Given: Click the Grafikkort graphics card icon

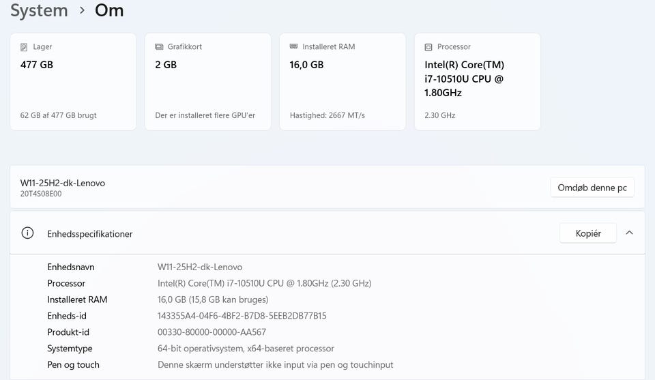Looking at the screenshot, I should click(159, 47).
